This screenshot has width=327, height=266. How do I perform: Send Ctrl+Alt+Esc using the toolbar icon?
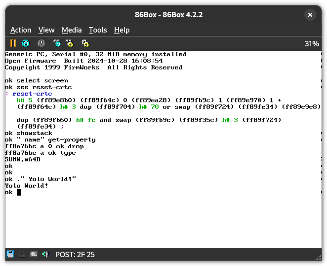[70, 43]
